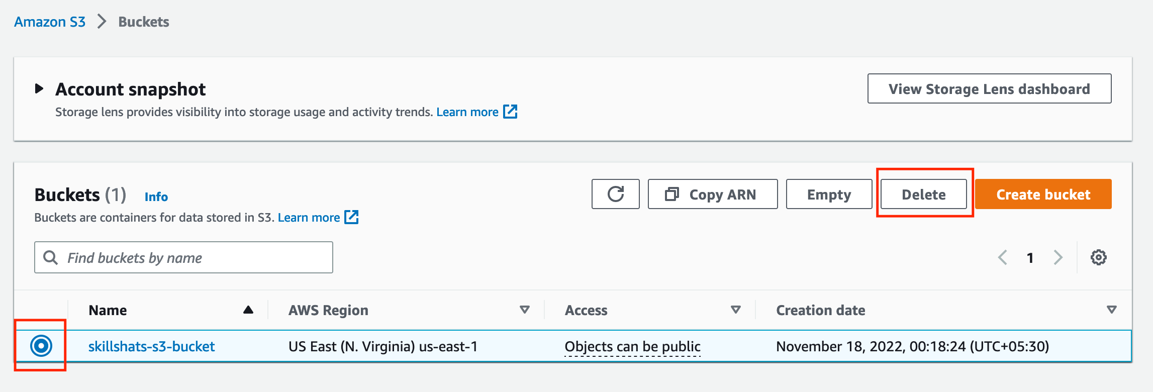The width and height of the screenshot is (1153, 392).
Task: Click the AWS Region column header
Action: [328, 310]
